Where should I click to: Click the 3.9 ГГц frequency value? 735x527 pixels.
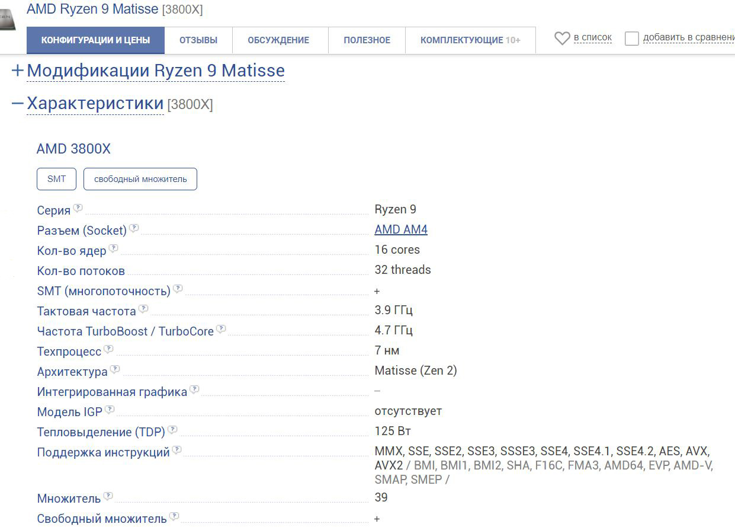(x=394, y=310)
